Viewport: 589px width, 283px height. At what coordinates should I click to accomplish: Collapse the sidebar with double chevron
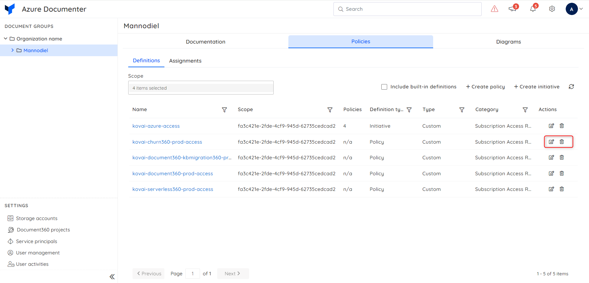tap(112, 277)
